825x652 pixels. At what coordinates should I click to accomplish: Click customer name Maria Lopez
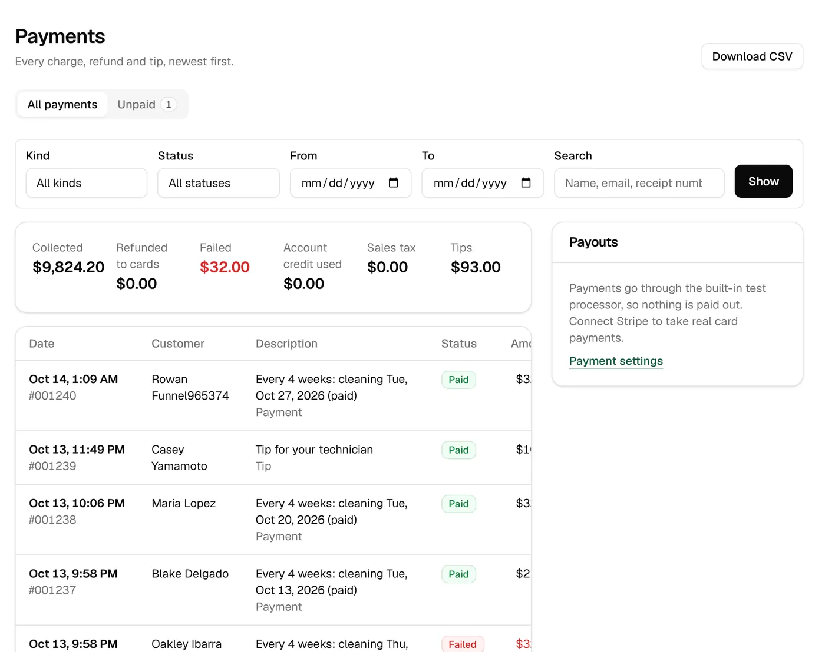tap(184, 503)
